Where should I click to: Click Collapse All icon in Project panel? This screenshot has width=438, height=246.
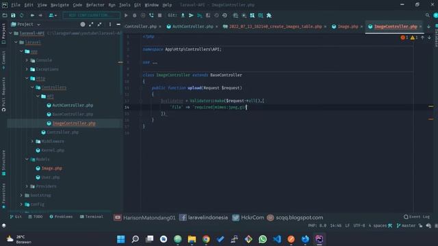tap(99, 25)
